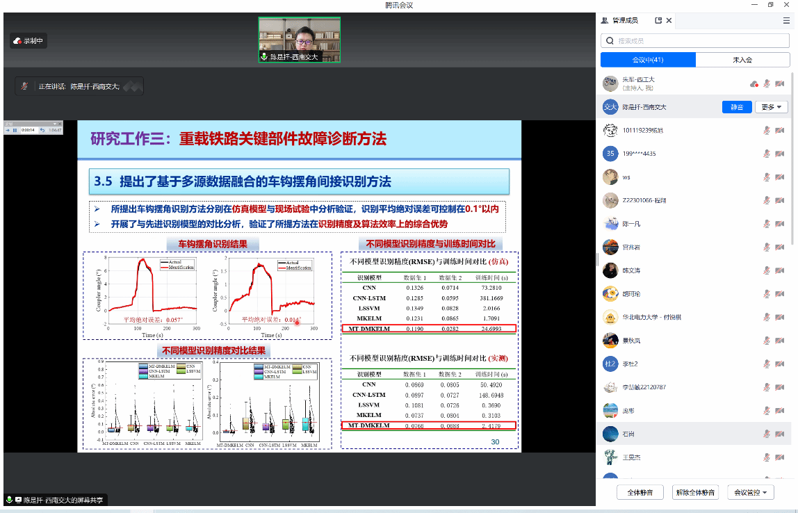The image size is (798, 513).
Task: Toggle the microphone for 李杜2
Action: tap(767, 364)
